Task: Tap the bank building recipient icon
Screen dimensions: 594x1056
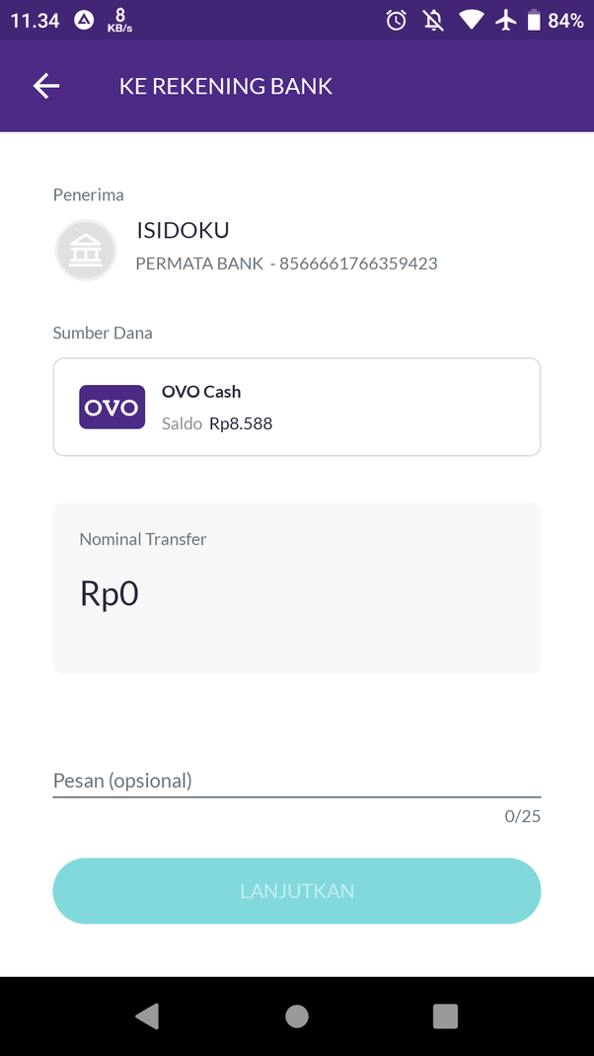Action: click(86, 250)
